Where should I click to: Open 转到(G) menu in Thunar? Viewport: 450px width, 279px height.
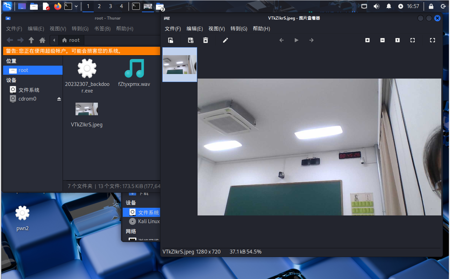(80, 29)
